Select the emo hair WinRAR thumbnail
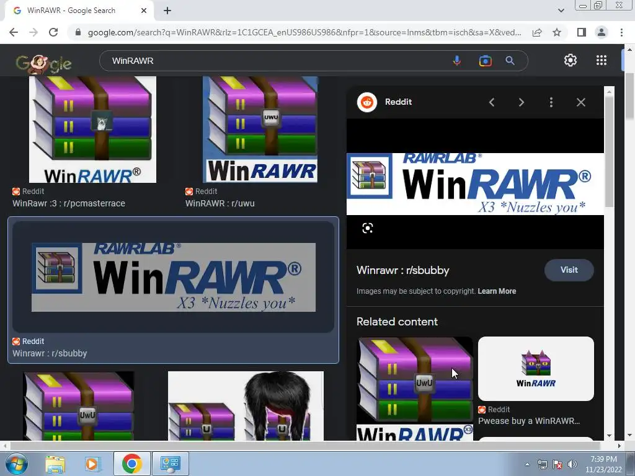 click(x=246, y=406)
